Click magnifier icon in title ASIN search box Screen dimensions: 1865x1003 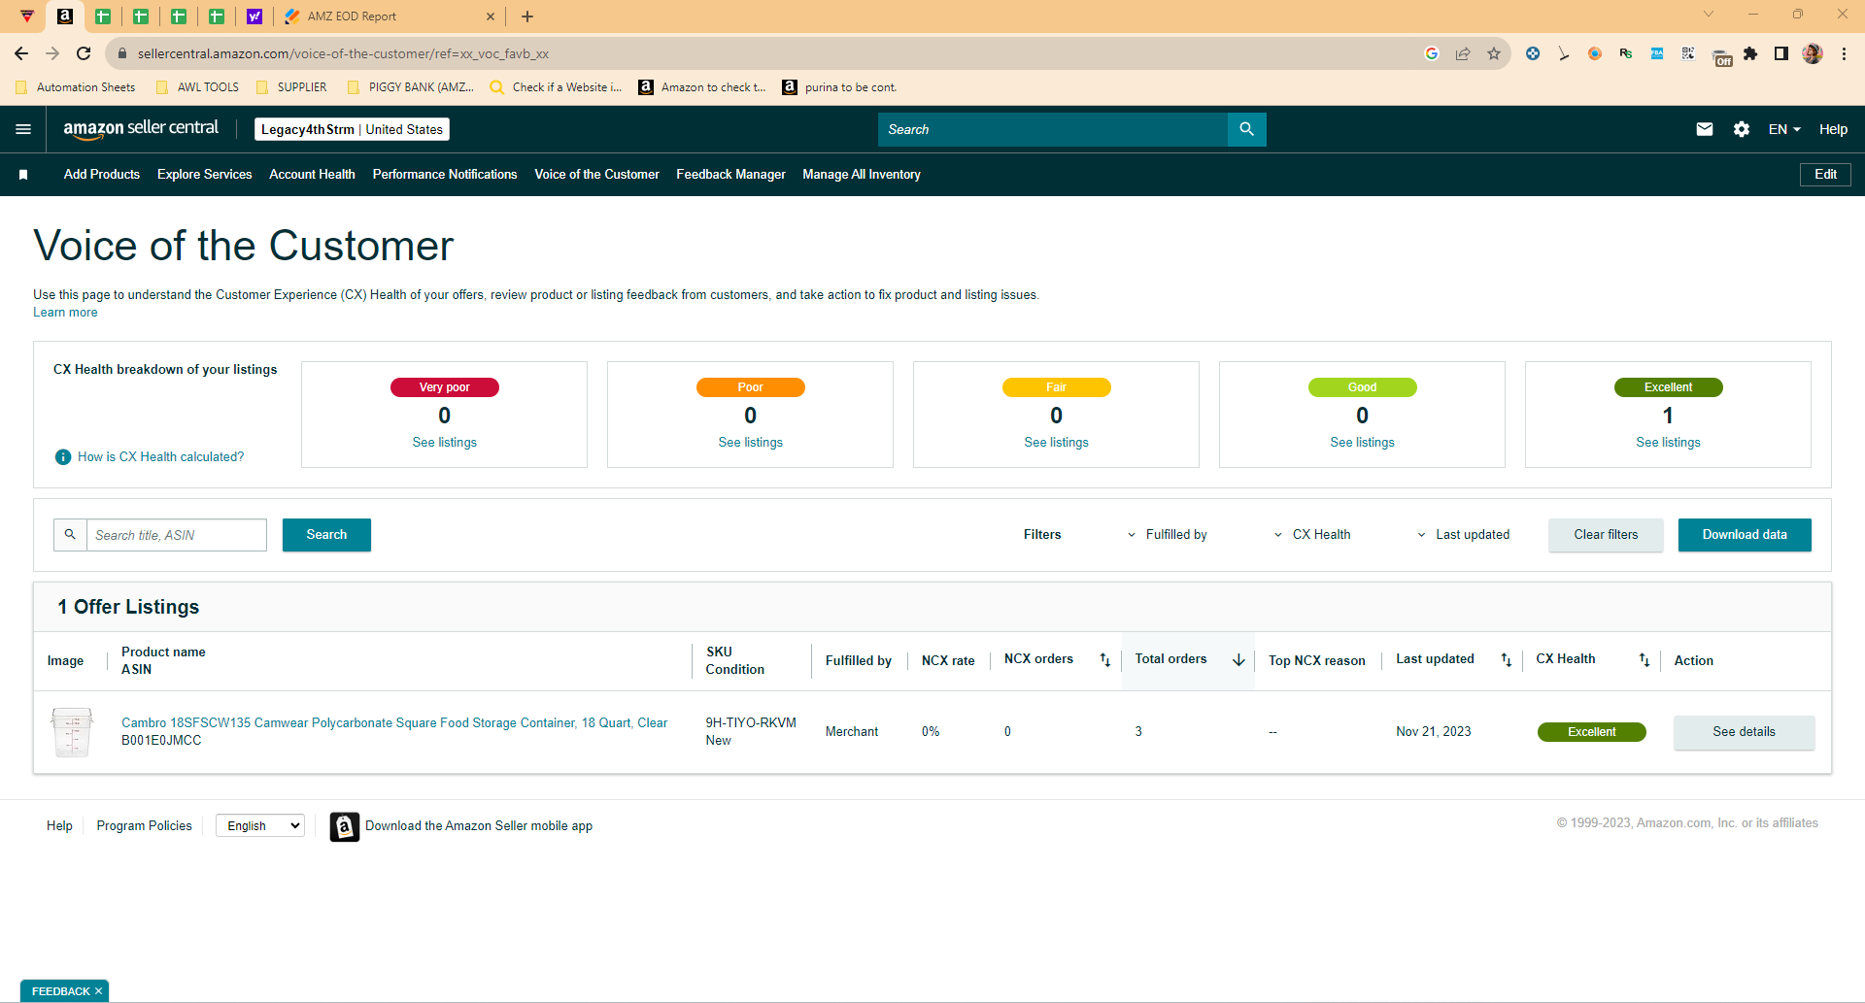[70, 535]
